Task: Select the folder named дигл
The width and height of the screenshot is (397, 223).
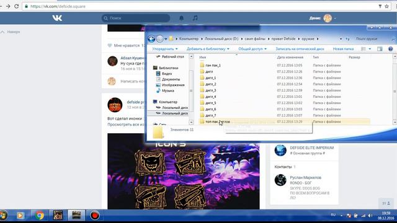Action: [x=209, y=72]
